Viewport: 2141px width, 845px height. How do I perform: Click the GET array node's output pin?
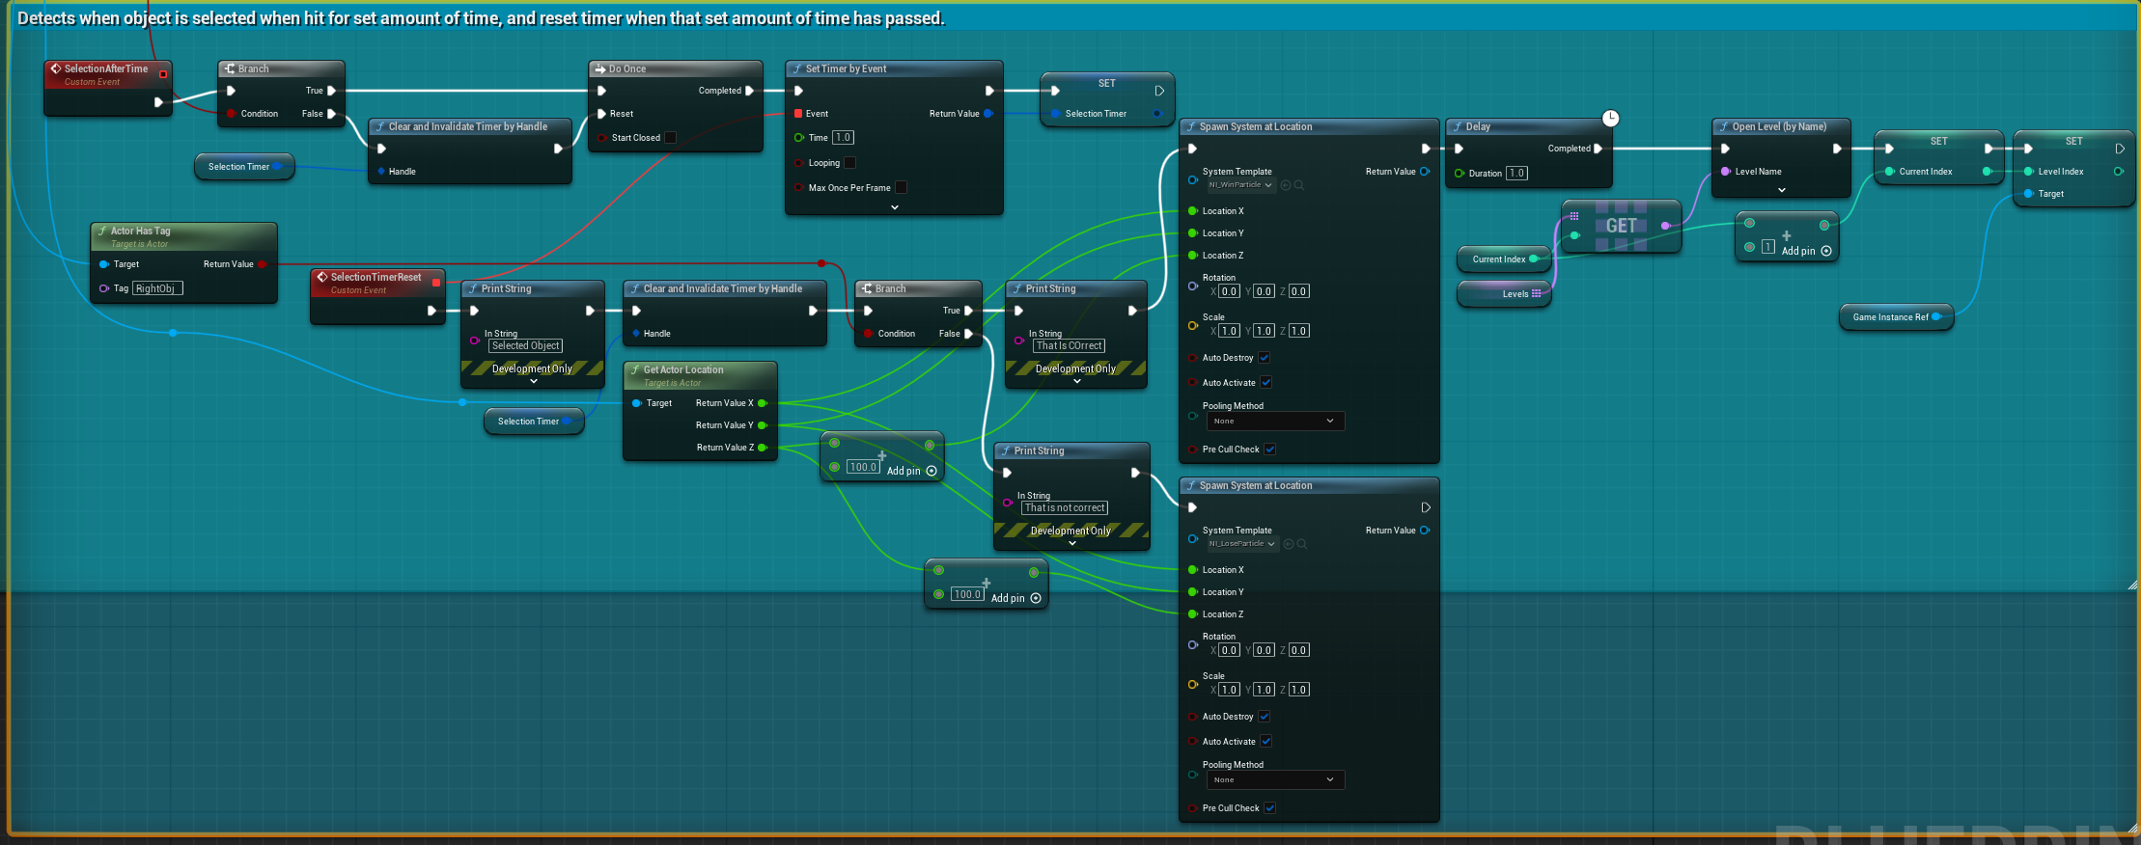[1665, 226]
